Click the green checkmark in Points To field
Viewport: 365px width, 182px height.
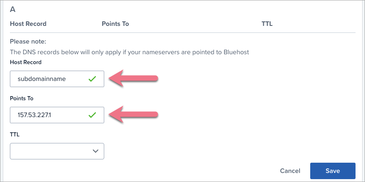(x=92, y=115)
